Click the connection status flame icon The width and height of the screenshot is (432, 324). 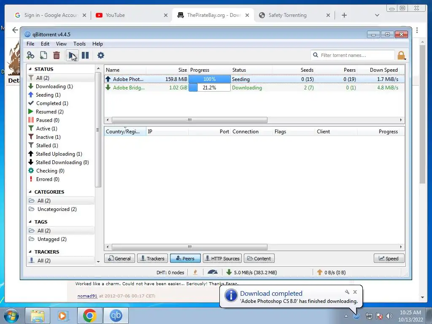[x=195, y=272]
